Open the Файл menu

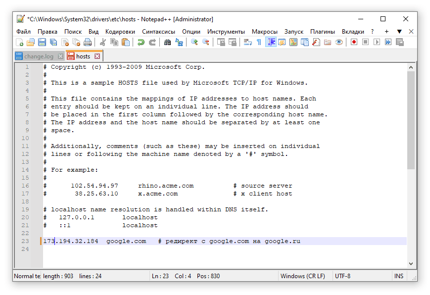click(x=24, y=32)
